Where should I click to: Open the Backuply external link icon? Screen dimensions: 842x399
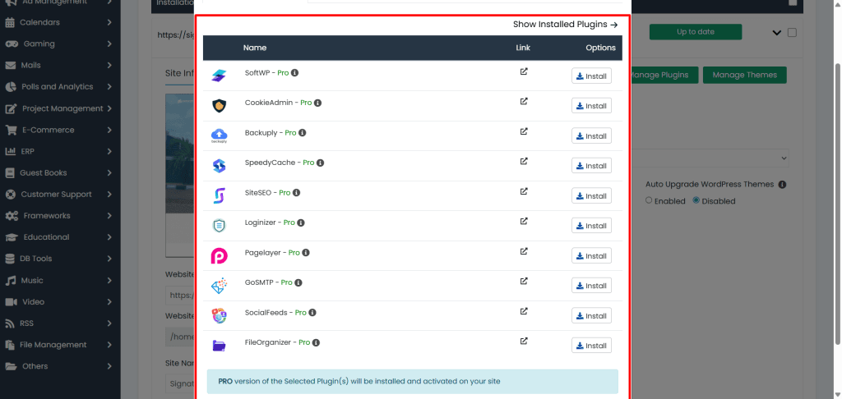click(524, 131)
